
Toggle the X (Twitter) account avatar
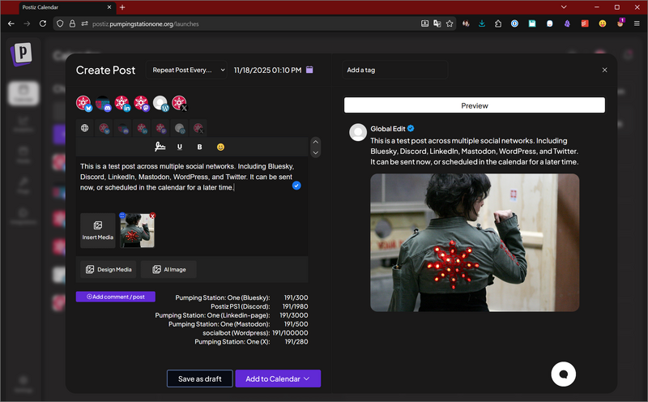[x=180, y=104]
